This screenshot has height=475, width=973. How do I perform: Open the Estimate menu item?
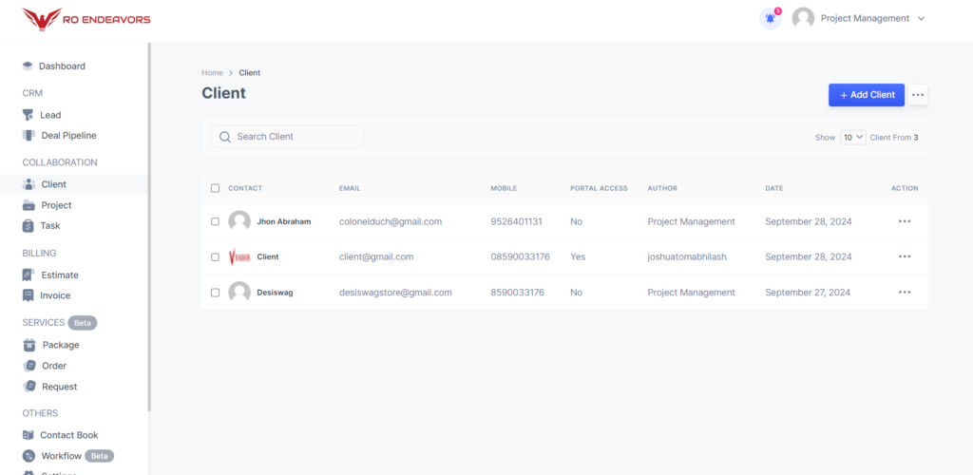[x=59, y=275]
